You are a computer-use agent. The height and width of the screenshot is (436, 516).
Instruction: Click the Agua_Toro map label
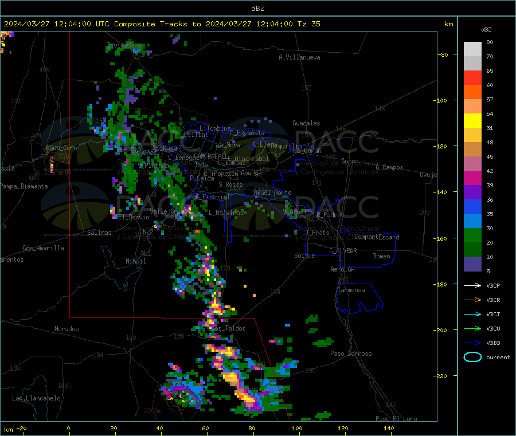61,148
